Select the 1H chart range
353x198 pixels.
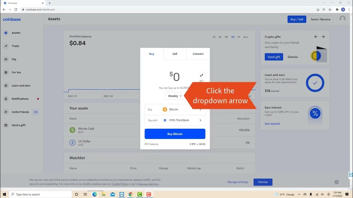click(214, 37)
